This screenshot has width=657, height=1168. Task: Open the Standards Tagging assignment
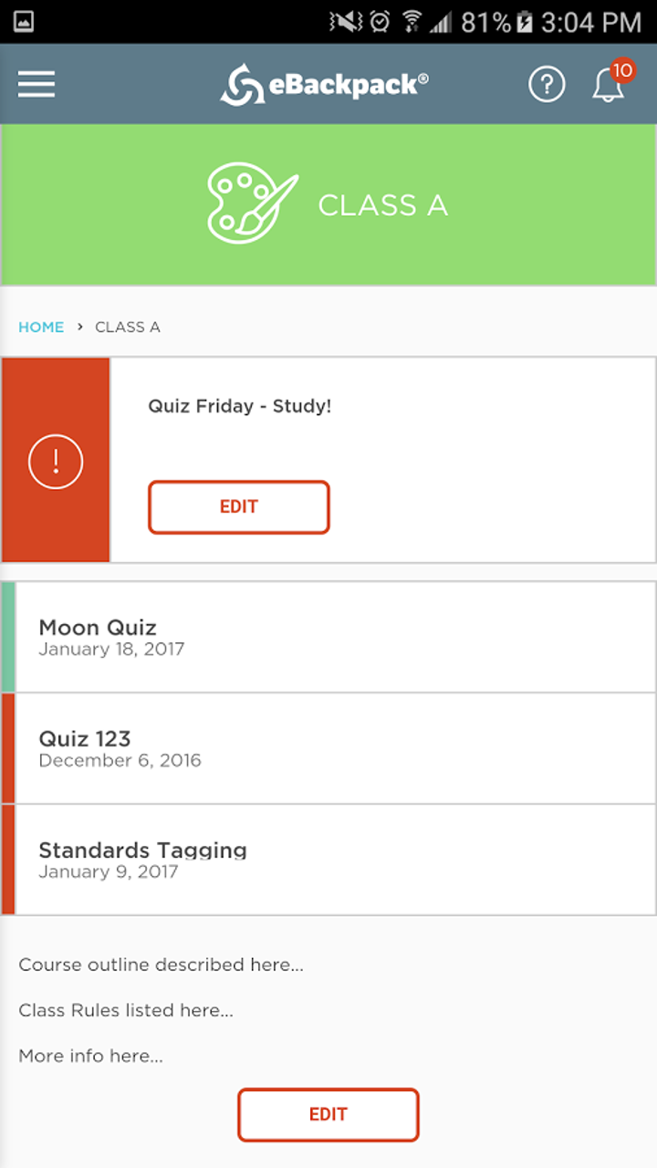[x=328, y=859]
